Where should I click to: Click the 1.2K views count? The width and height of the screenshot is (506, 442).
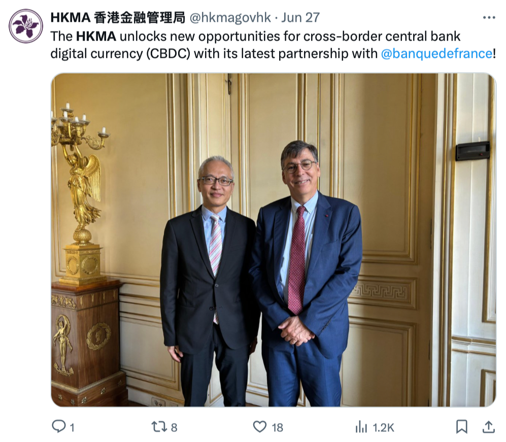coord(383,428)
